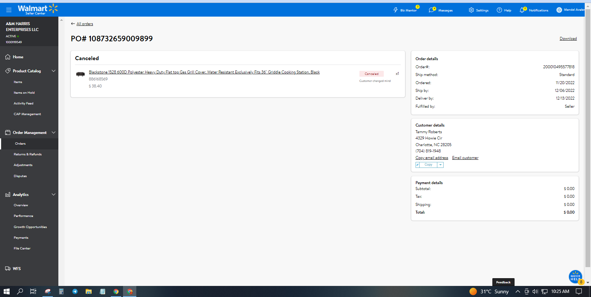The height and width of the screenshot is (297, 591).
Task: Open Adjustments in the sidebar
Action: pos(23,165)
